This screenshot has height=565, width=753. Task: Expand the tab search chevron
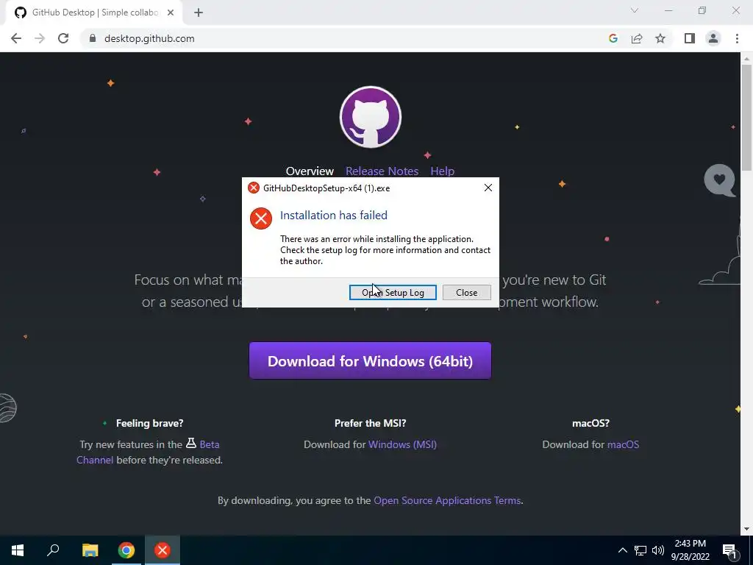(635, 10)
